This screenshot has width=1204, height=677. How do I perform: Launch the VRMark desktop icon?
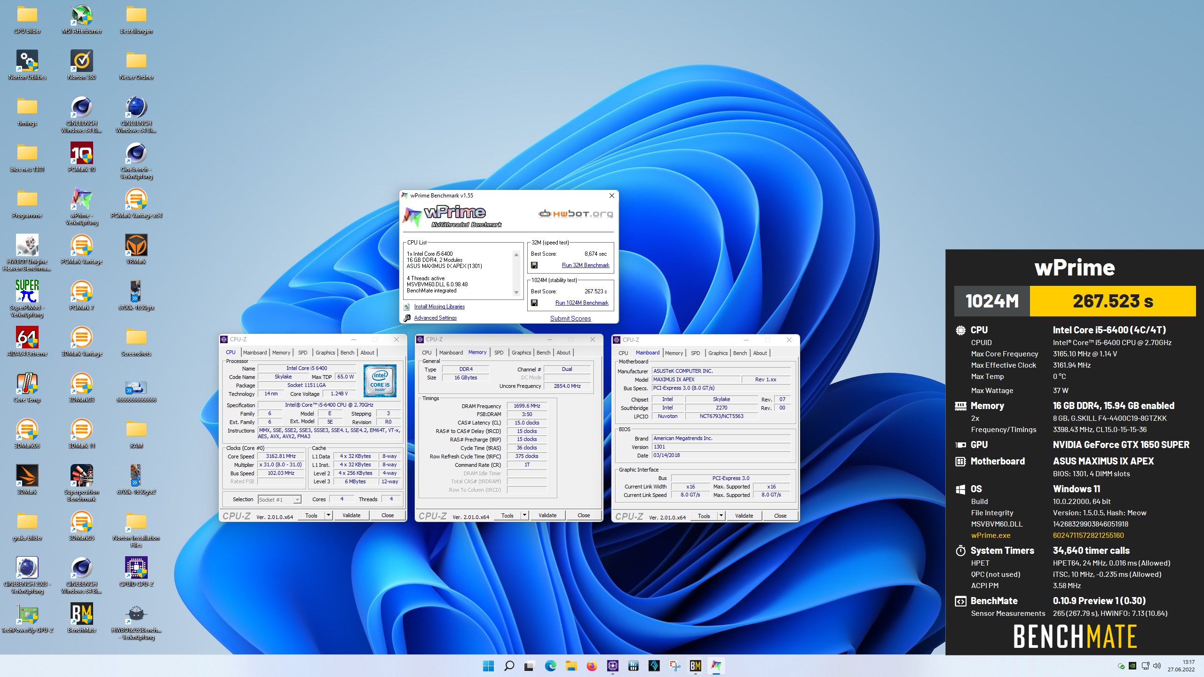pyautogui.click(x=136, y=250)
